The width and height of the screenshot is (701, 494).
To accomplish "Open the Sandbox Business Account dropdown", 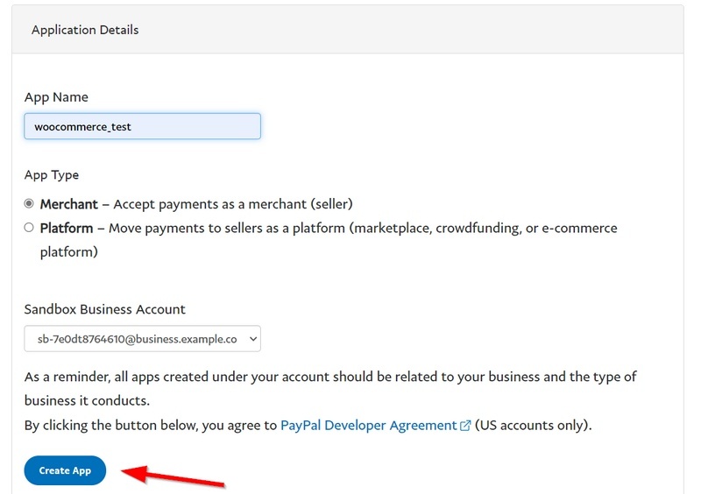I will pyautogui.click(x=142, y=339).
